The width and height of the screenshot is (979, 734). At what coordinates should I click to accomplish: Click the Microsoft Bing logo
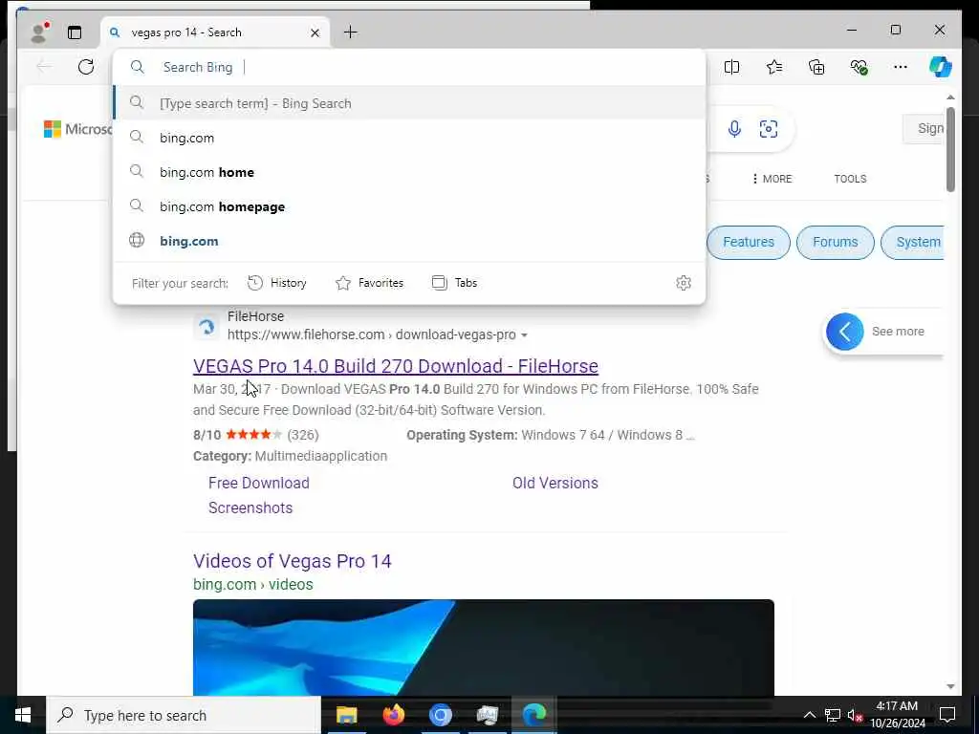coord(77,129)
